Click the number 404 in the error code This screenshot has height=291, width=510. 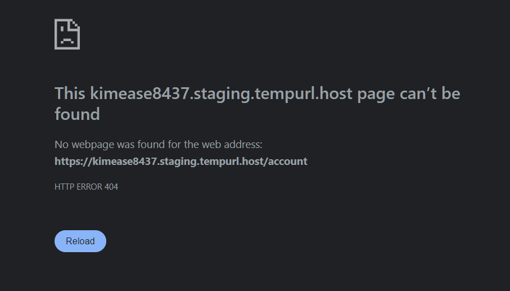click(111, 187)
